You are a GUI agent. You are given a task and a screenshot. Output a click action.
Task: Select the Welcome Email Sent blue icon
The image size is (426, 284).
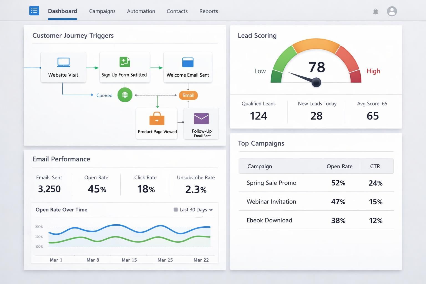[188, 62]
